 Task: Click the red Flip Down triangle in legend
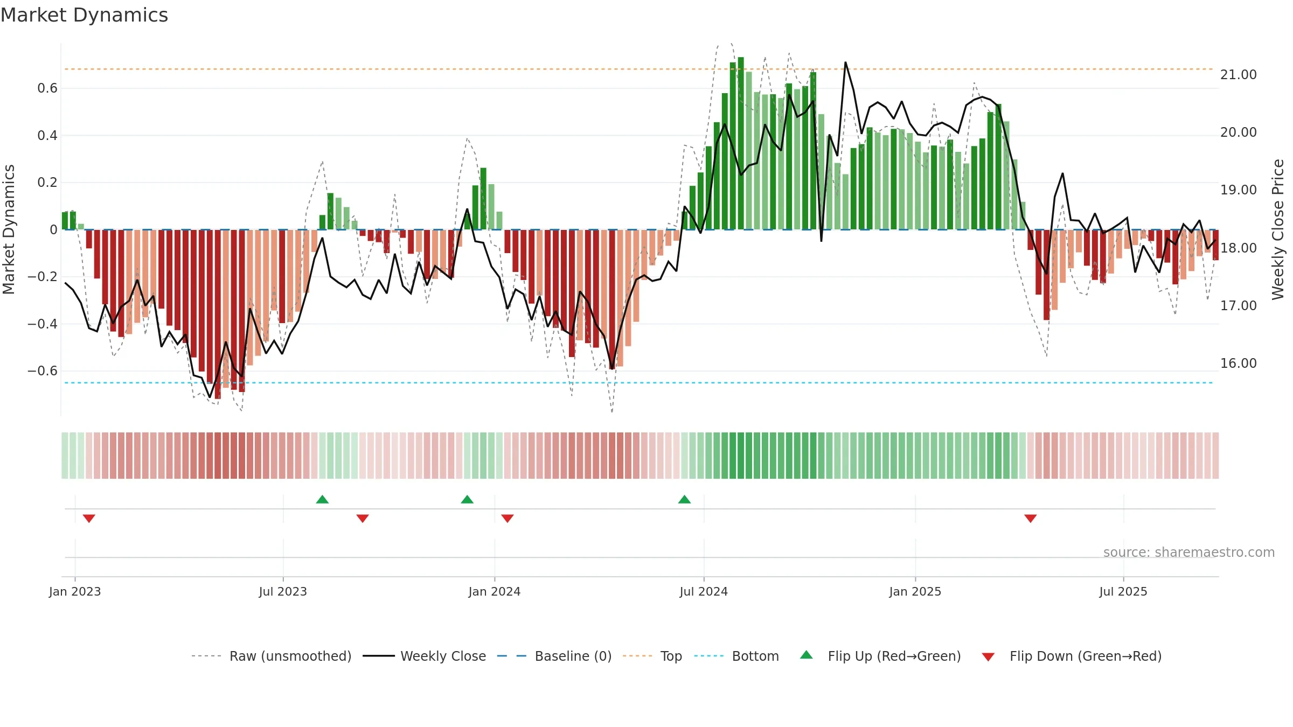[x=988, y=657]
